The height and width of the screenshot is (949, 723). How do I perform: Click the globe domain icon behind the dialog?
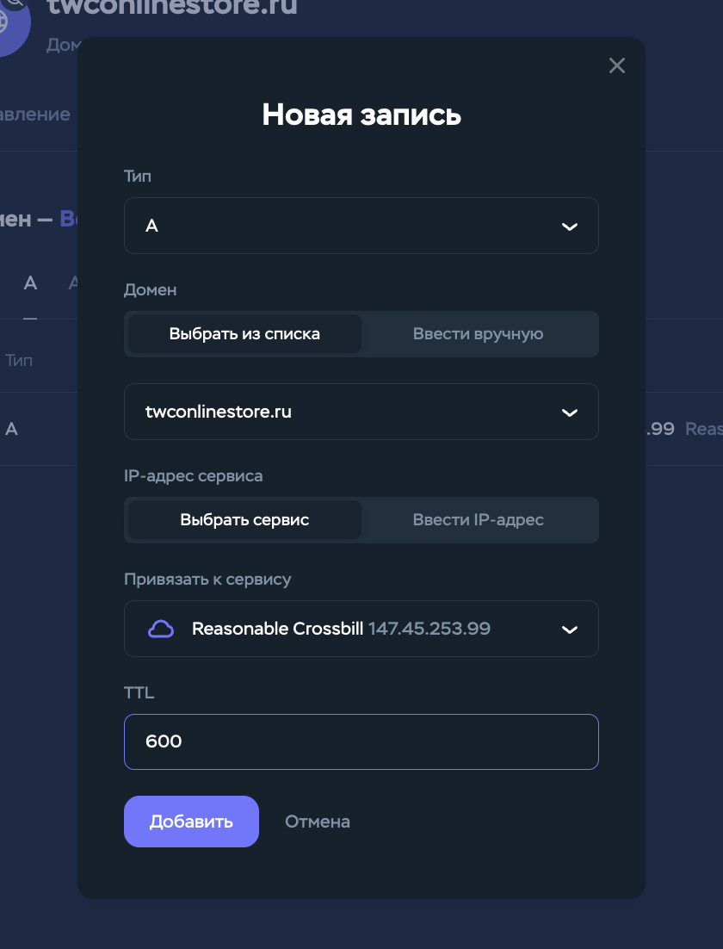pyautogui.click(x=15, y=22)
